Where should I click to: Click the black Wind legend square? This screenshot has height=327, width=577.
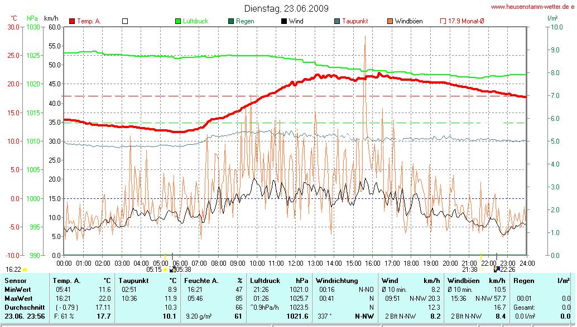[x=284, y=21]
